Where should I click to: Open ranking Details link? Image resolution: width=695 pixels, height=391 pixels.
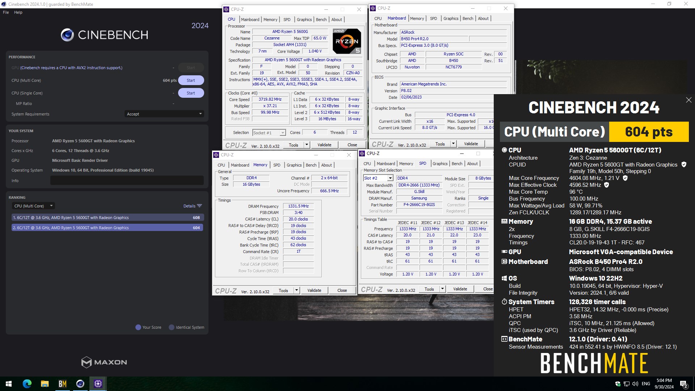point(189,206)
